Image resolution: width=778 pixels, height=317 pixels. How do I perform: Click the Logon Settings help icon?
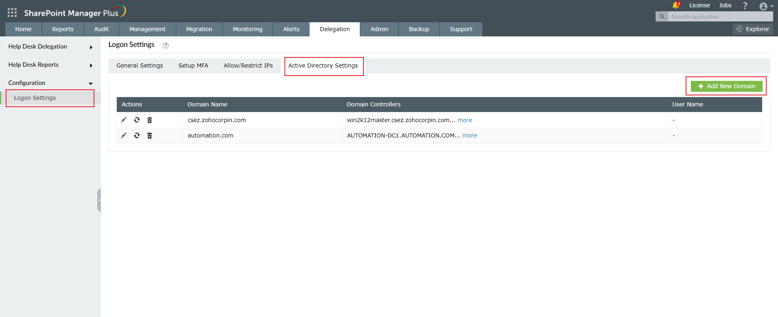[166, 45]
